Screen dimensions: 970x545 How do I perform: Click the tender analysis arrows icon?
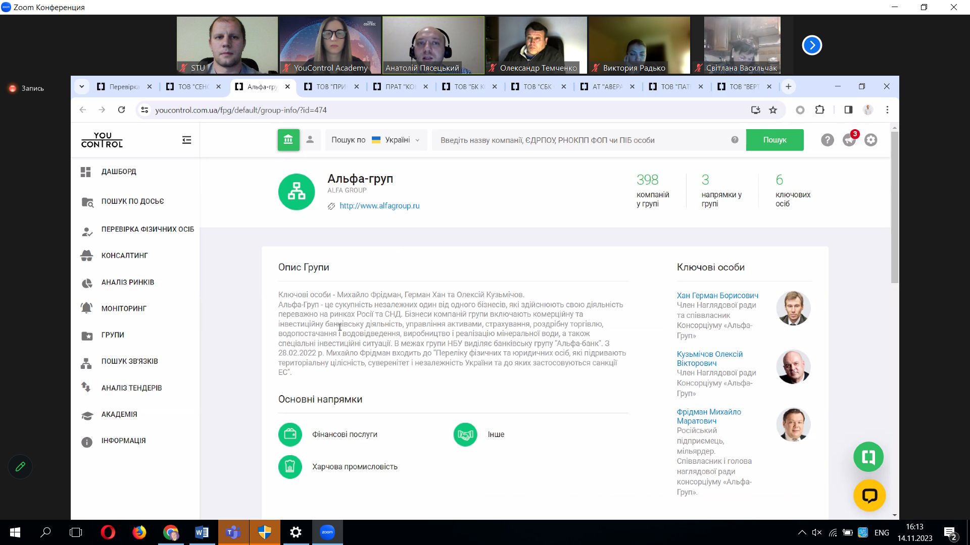pyautogui.click(x=86, y=388)
